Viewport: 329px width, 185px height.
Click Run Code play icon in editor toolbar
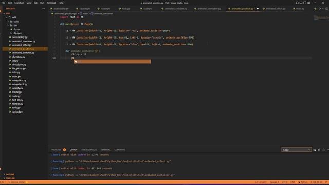(320, 9)
